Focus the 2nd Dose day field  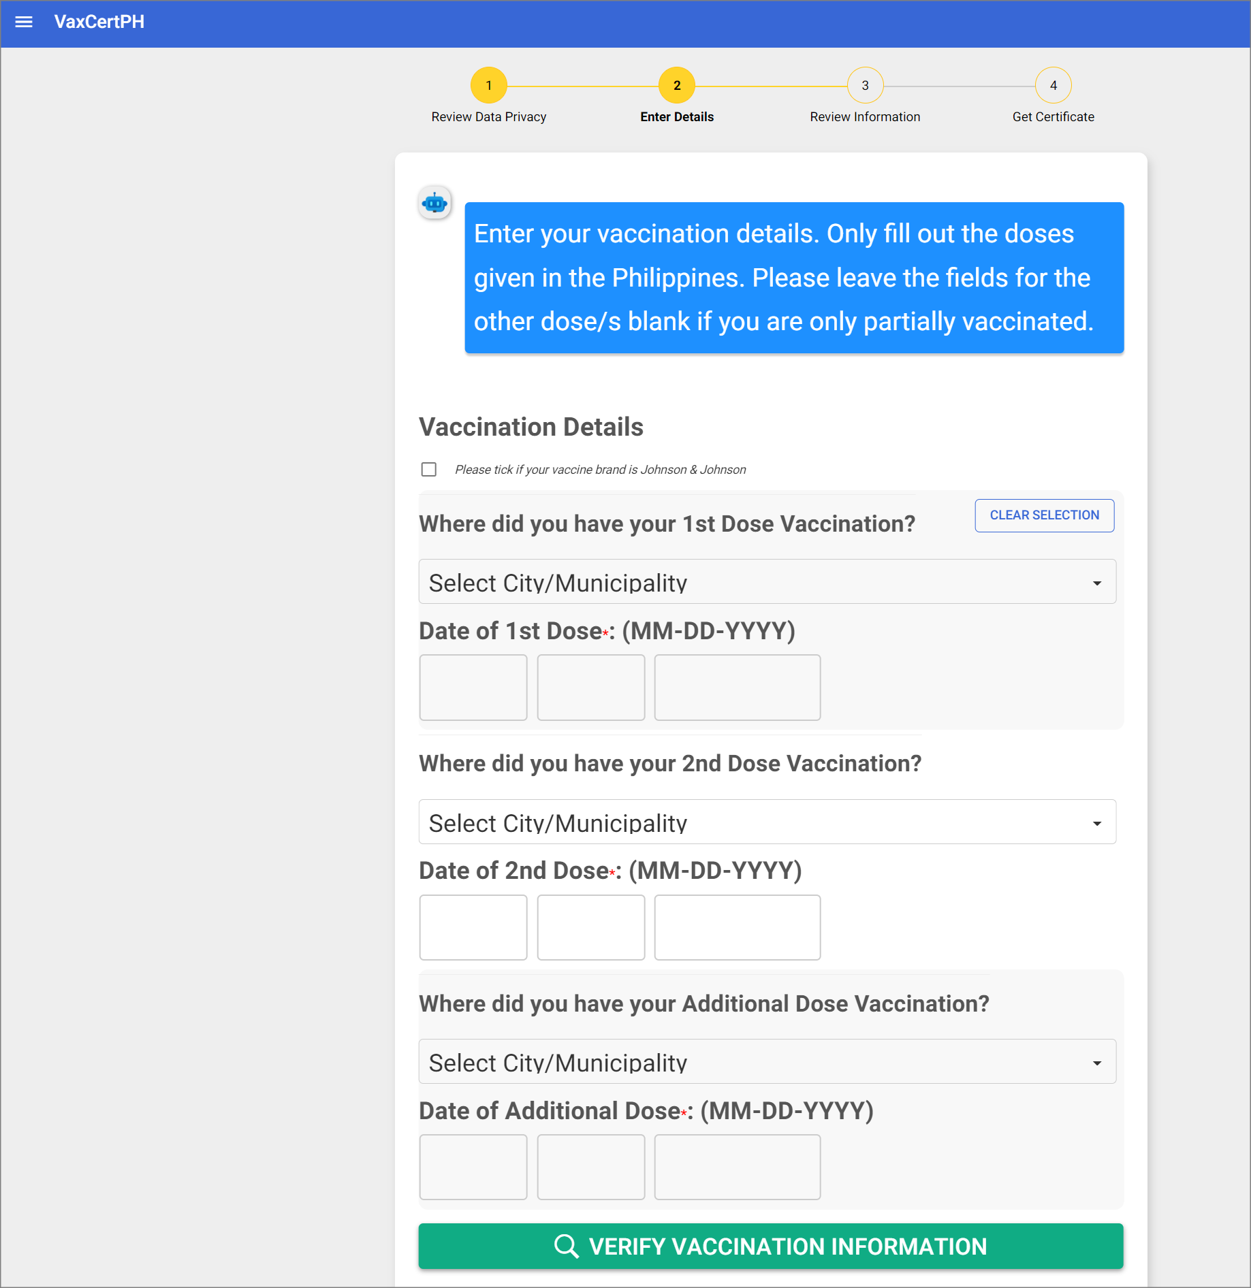click(x=591, y=927)
